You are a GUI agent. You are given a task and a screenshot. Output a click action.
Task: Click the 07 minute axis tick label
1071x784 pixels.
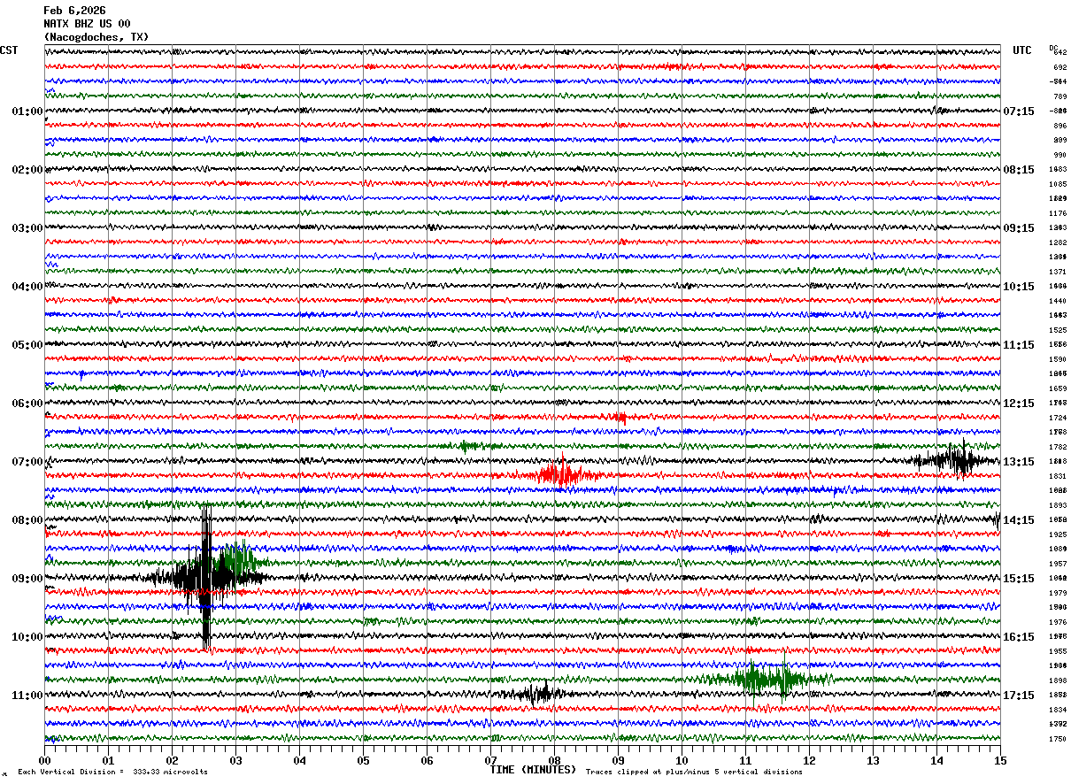(490, 760)
